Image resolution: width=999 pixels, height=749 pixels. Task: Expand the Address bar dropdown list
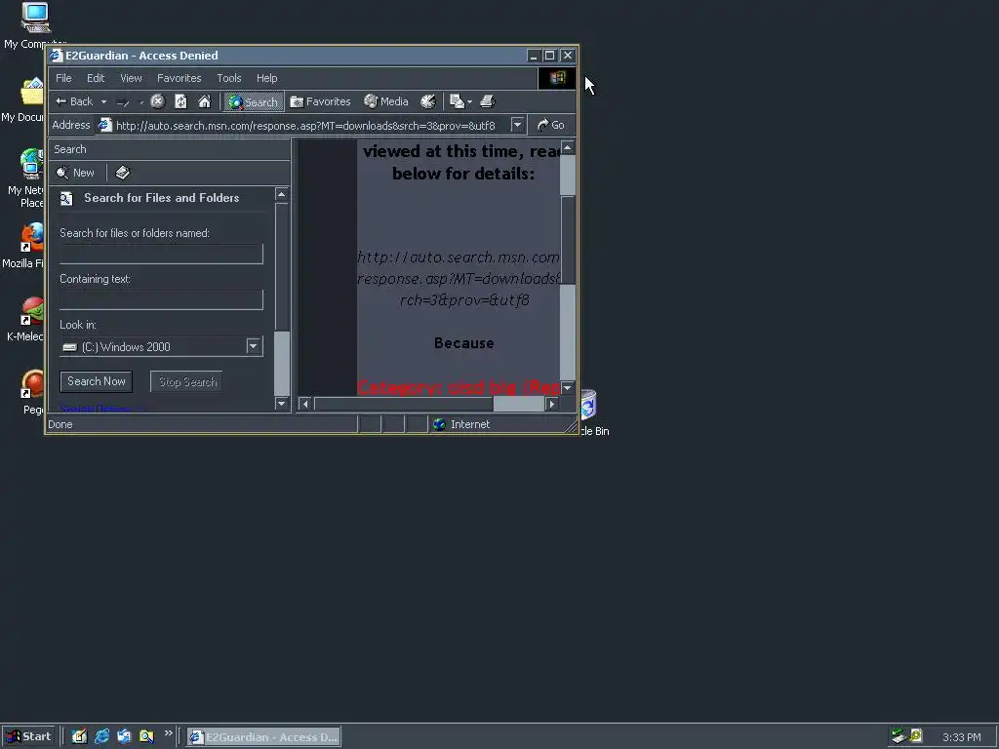point(517,125)
